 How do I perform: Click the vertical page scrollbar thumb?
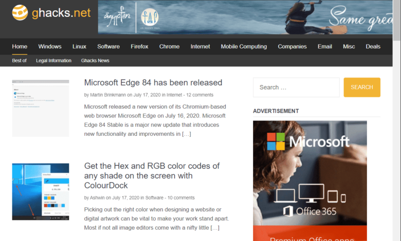(x=397, y=20)
